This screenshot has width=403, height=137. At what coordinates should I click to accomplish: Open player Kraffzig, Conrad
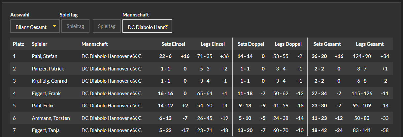(50, 81)
